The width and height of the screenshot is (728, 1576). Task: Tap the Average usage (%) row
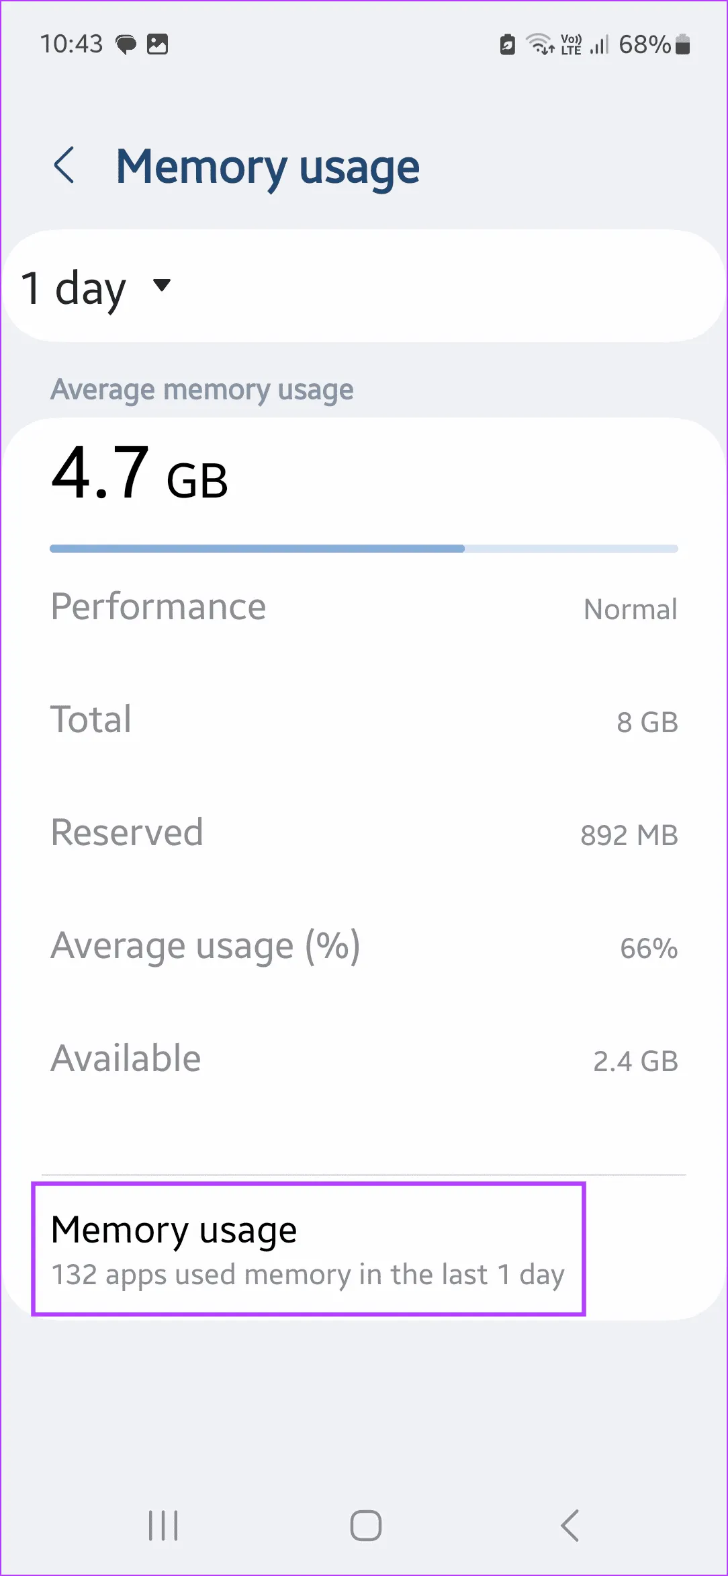363,946
